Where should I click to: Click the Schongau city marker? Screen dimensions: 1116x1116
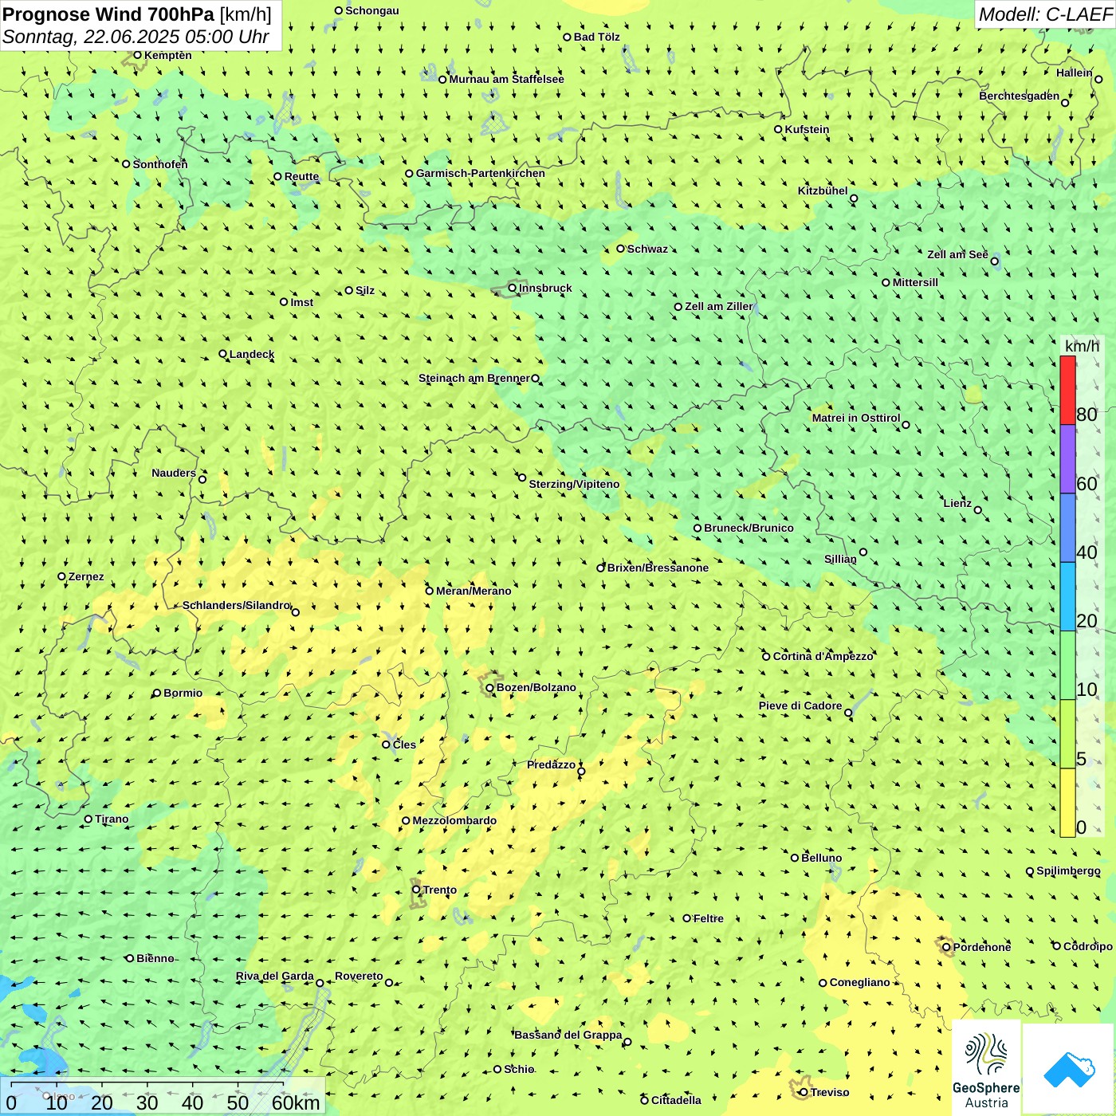click(x=338, y=10)
